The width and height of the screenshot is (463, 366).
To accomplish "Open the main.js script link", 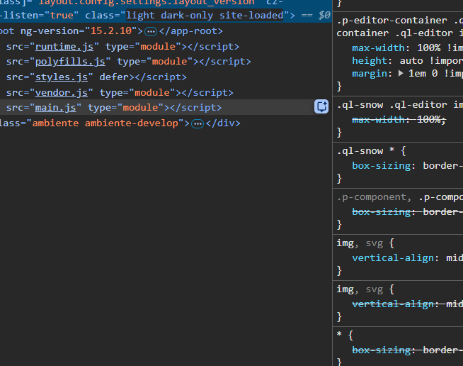I will coord(56,108).
